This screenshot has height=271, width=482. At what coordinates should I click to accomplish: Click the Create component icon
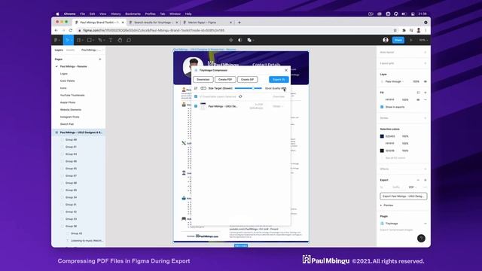231,40
